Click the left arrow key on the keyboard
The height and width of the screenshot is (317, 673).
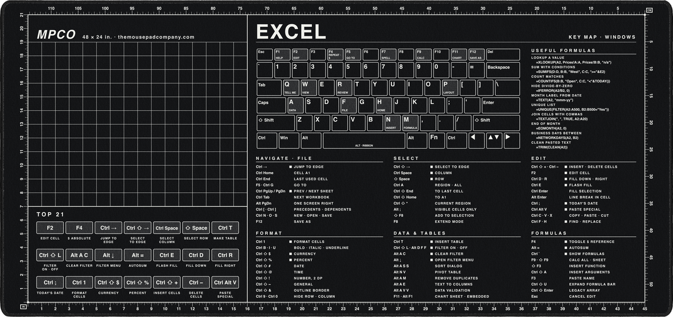tap(476, 141)
